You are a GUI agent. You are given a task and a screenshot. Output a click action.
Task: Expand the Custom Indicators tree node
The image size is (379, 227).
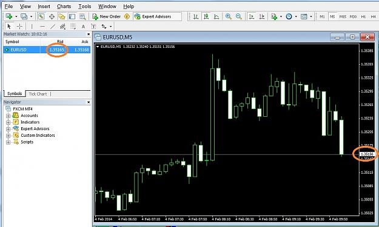point(8,136)
